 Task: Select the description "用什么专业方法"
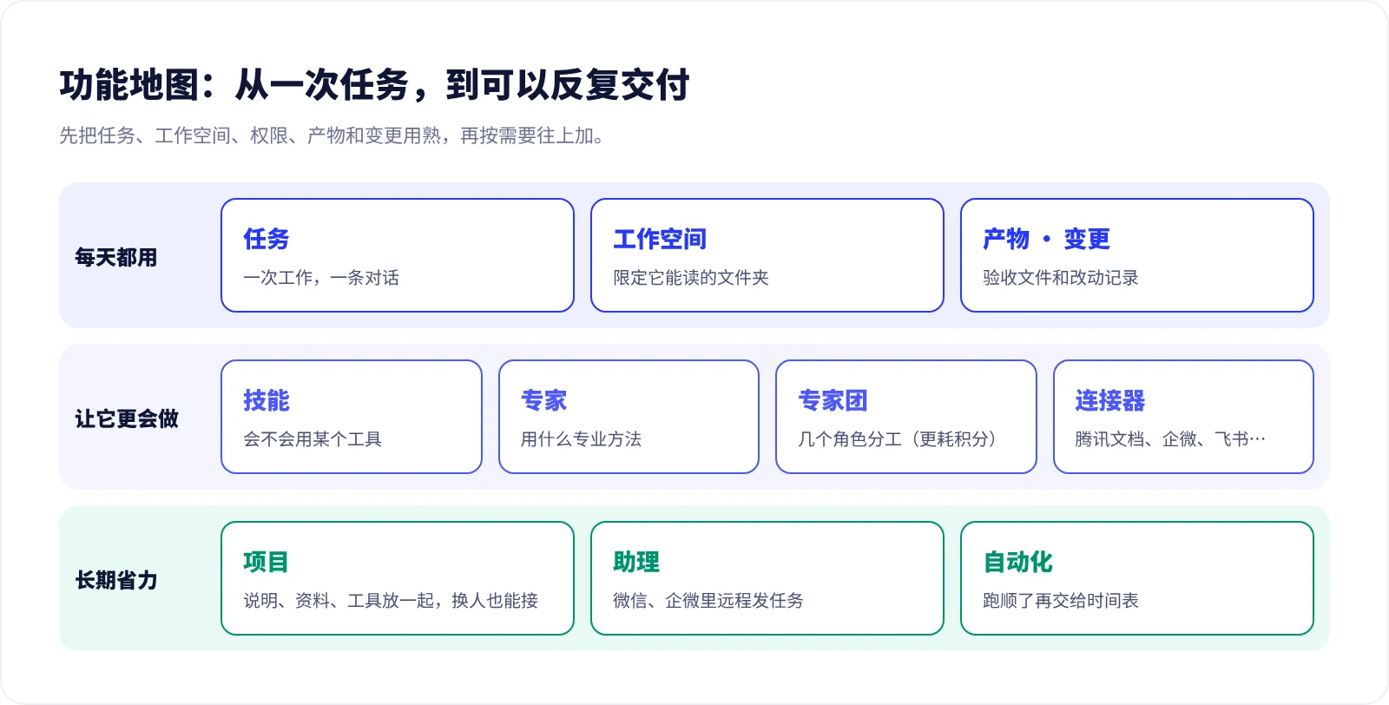581,439
